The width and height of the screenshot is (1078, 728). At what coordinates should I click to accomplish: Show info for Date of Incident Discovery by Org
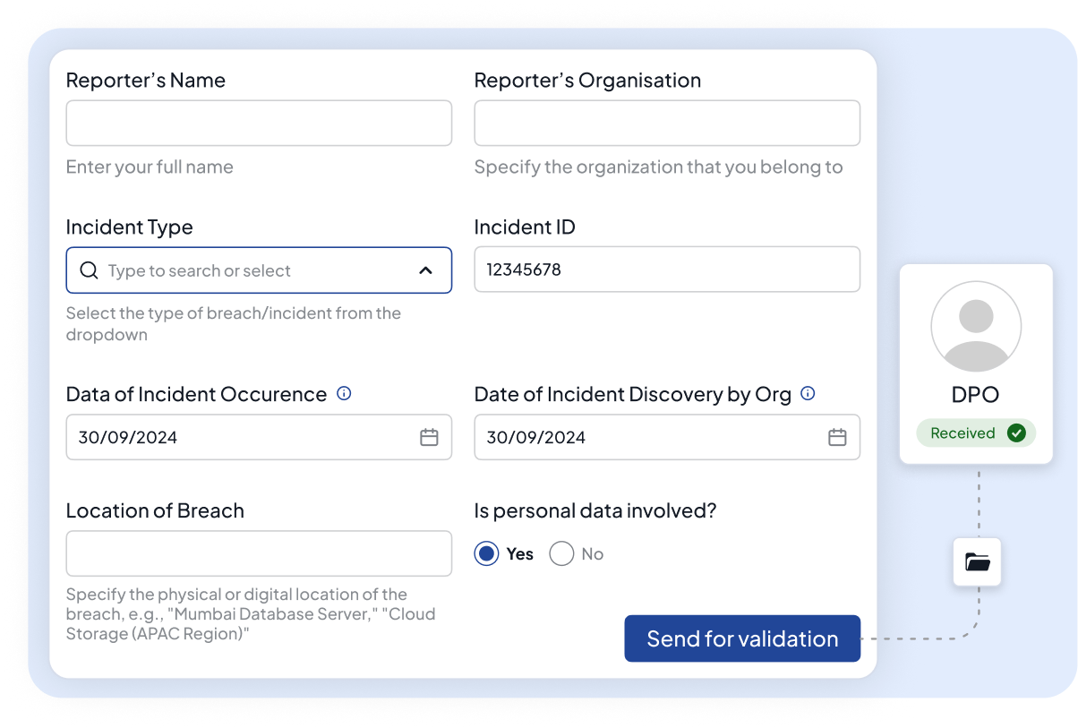[808, 393]
